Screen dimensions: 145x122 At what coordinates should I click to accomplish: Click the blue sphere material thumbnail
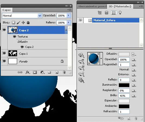tap(94, 58)
